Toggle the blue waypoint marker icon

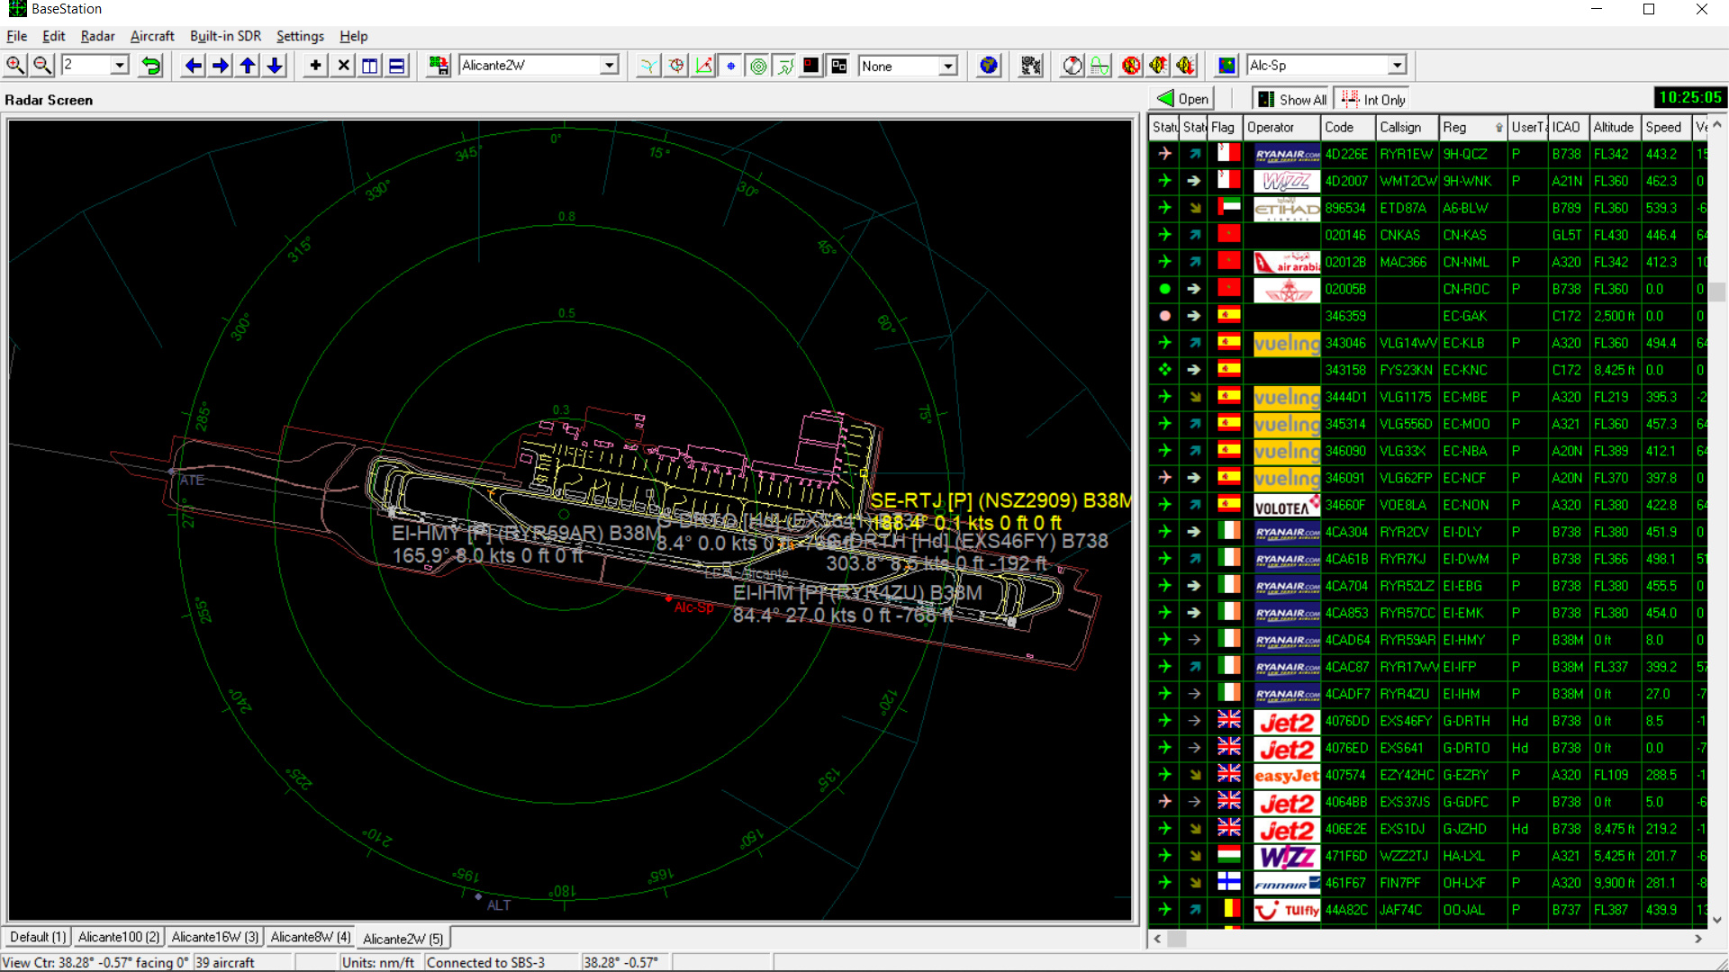point(730,66)
